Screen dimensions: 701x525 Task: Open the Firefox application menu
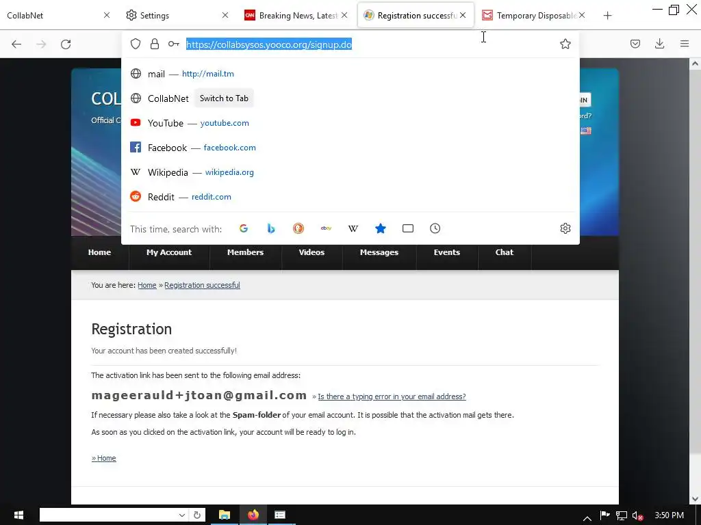[x=685, y=44]
